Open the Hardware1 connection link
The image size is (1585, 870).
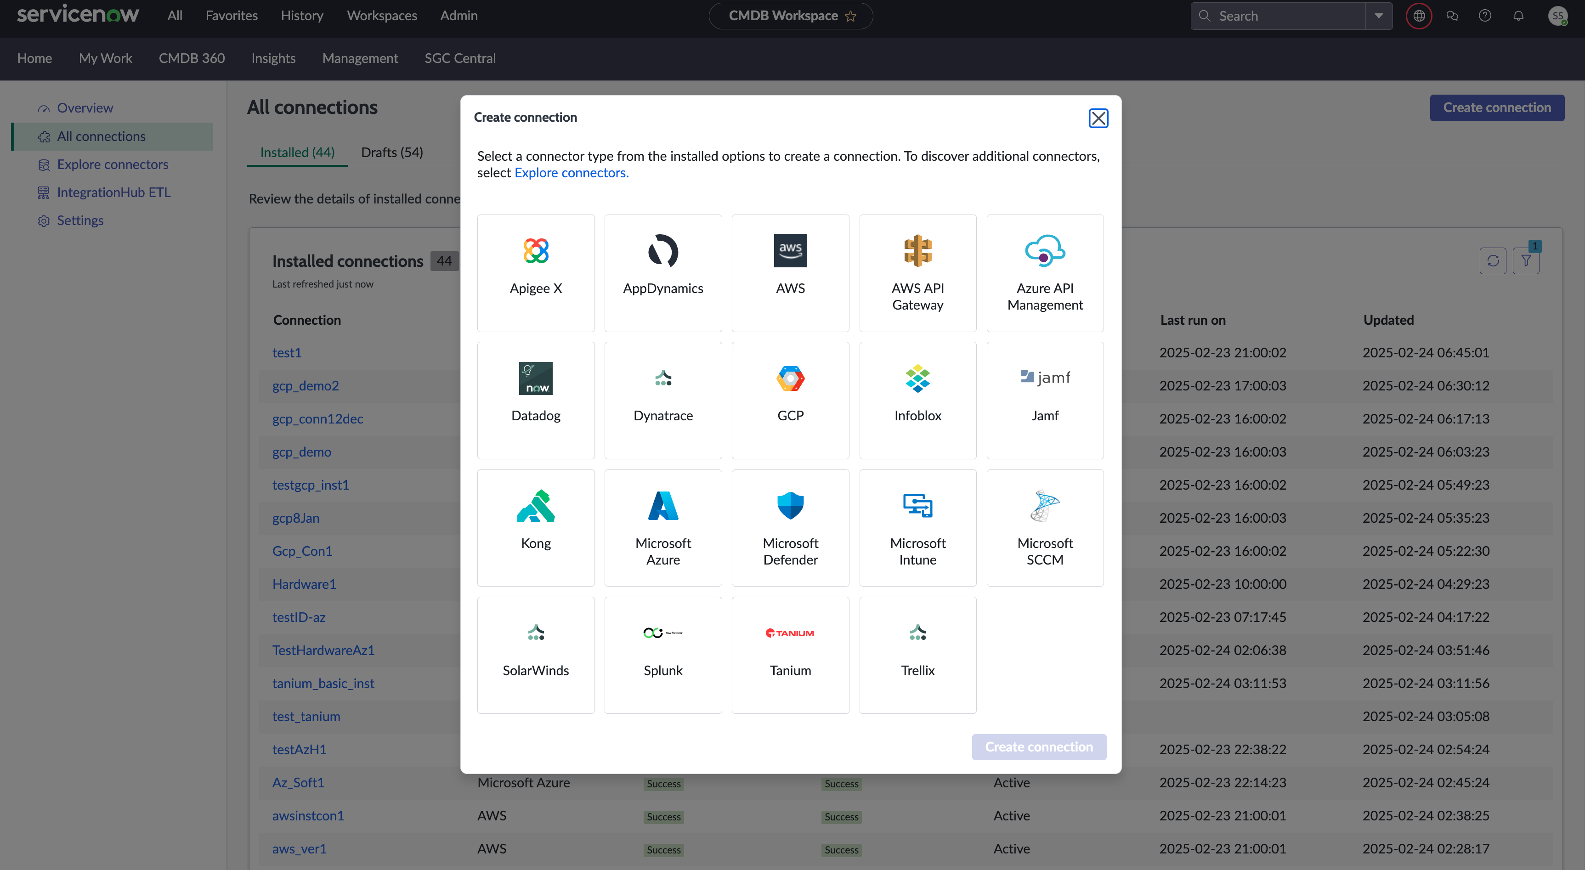tap(304, 584)
